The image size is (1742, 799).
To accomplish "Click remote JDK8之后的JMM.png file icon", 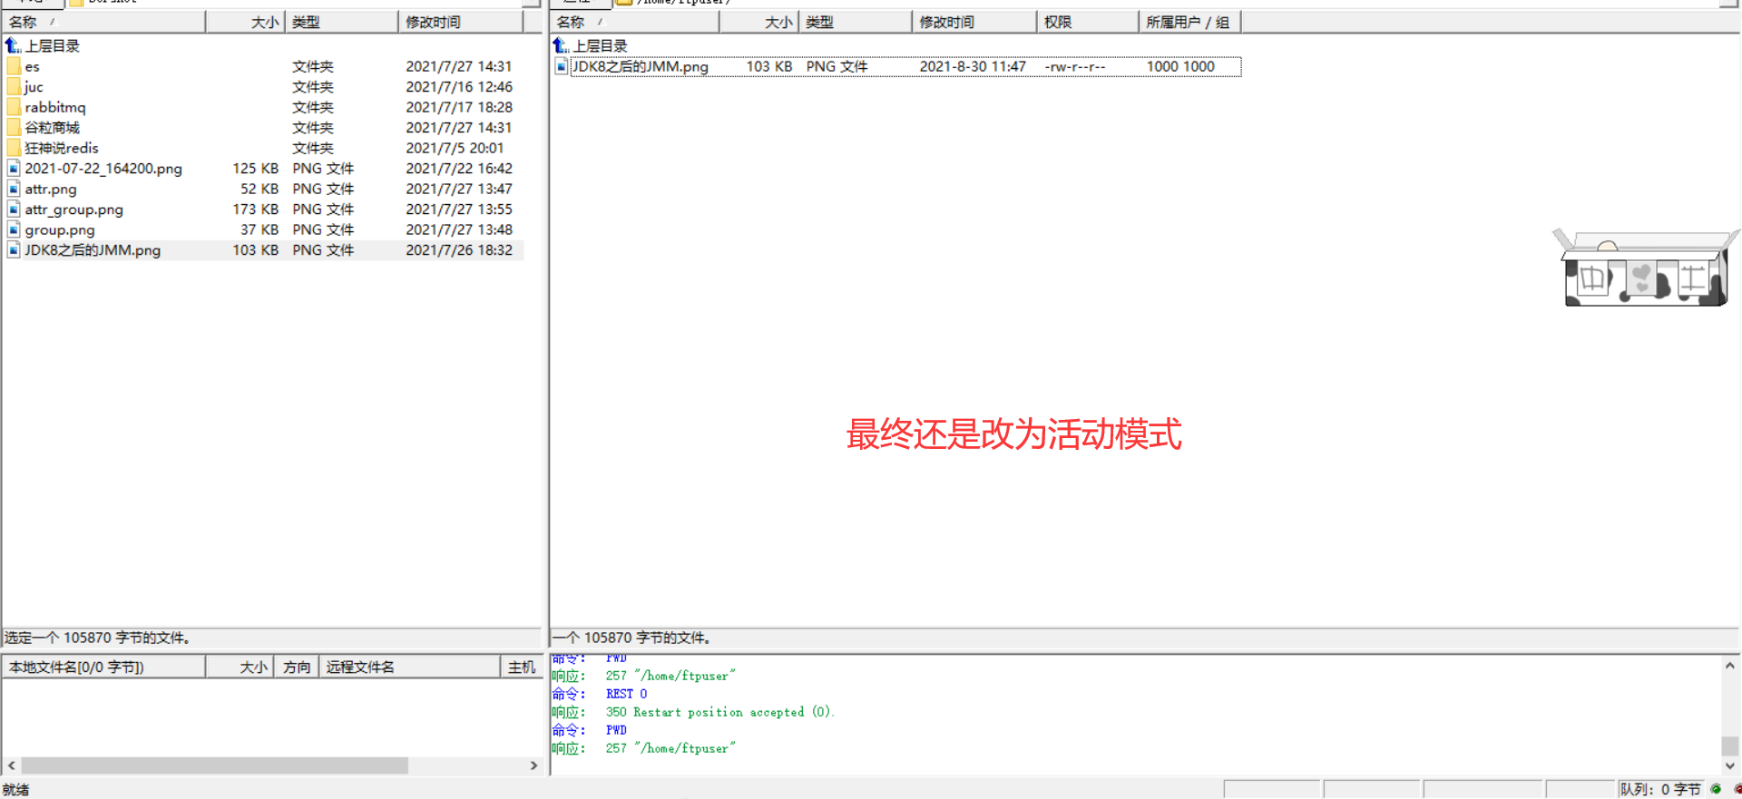I will pyautogui.click(x=562, y=66).
